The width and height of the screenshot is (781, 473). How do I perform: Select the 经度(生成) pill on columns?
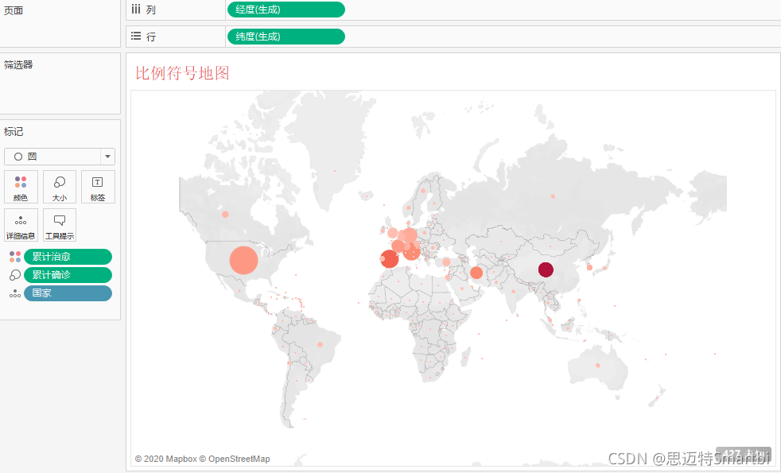tap(286, 10)
